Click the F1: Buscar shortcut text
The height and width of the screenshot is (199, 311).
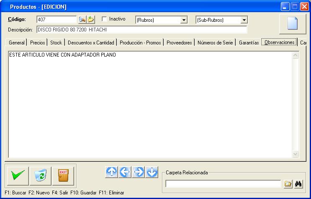(15, 193)
